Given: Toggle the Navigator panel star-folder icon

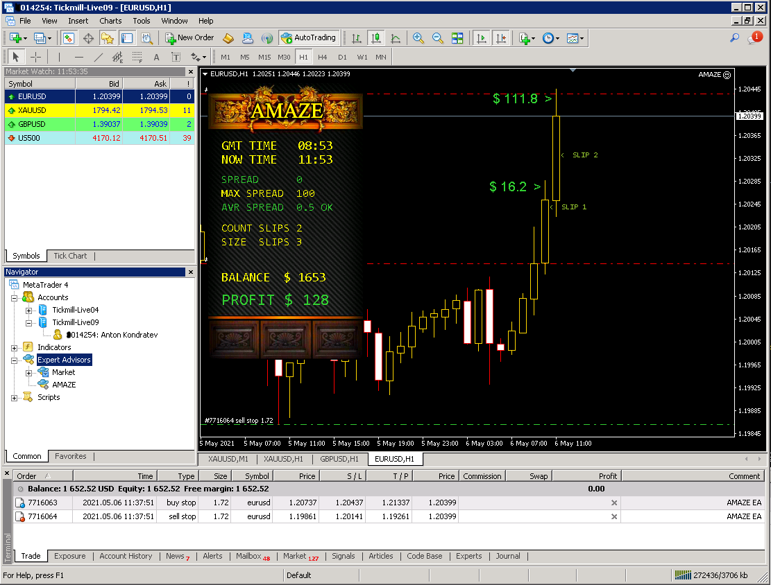Looking at the screenshot, I should pyautogui.click(x=107, y=38).
